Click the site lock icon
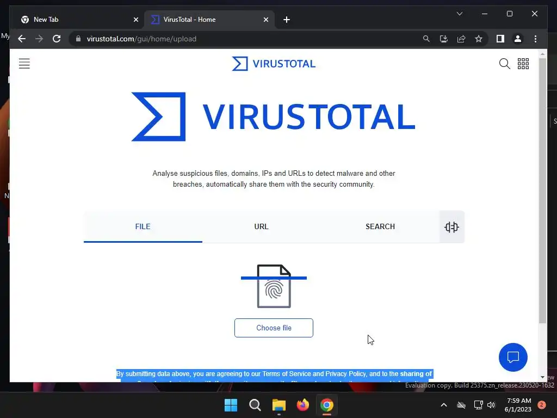Screen dimensions: 557x418 click(78, 39)
